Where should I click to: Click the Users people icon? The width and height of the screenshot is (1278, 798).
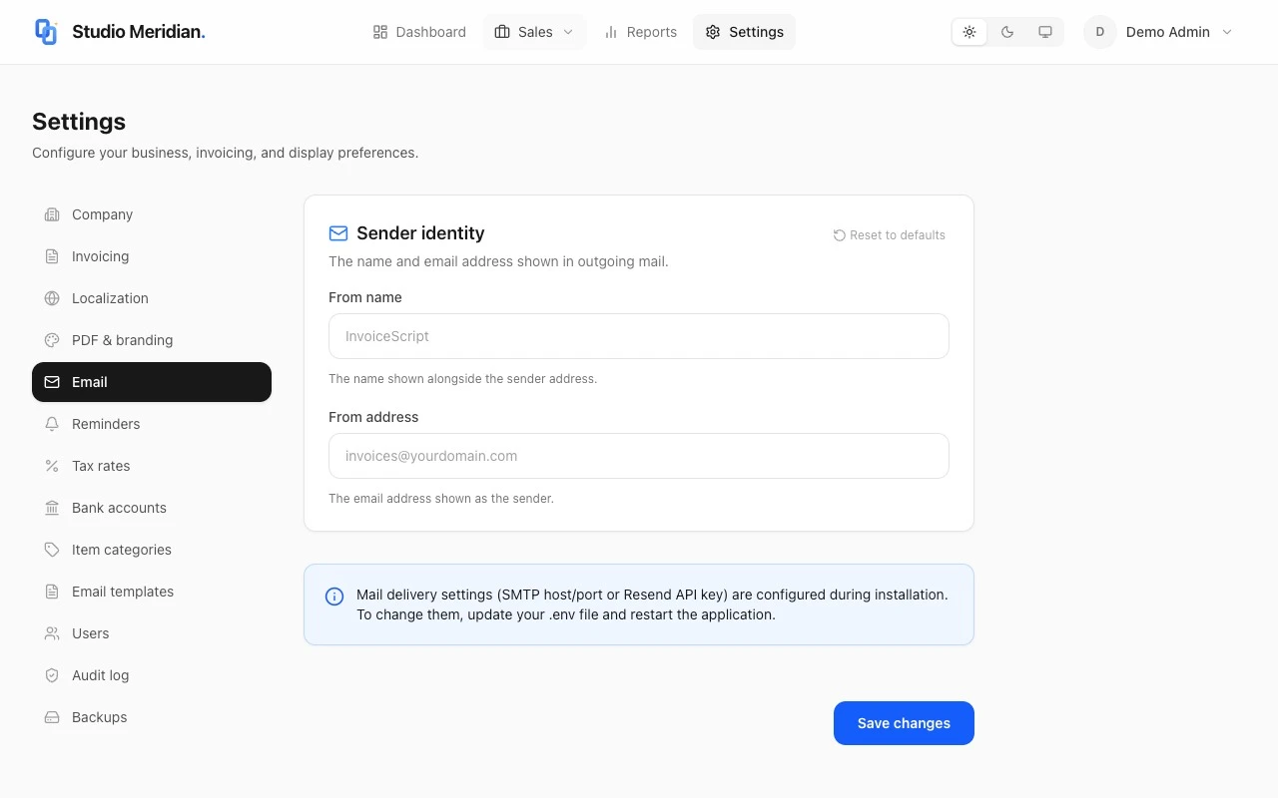pyautogui.click(x=52, y=633)
